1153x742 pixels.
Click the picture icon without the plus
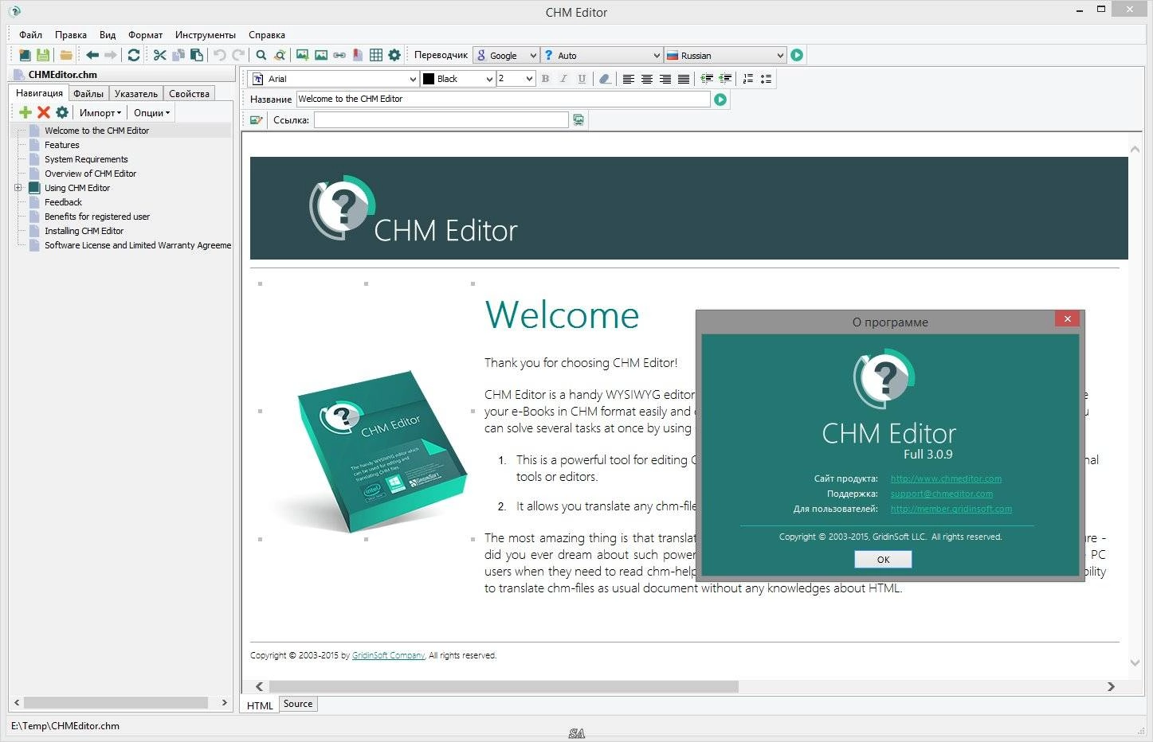coord(321,55)
